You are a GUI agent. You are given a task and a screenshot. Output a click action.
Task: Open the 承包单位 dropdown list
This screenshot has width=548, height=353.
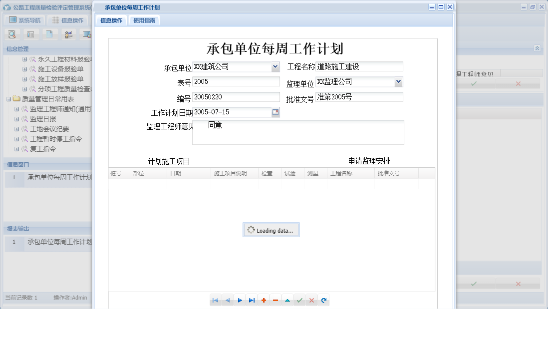[x=274, y=66]
